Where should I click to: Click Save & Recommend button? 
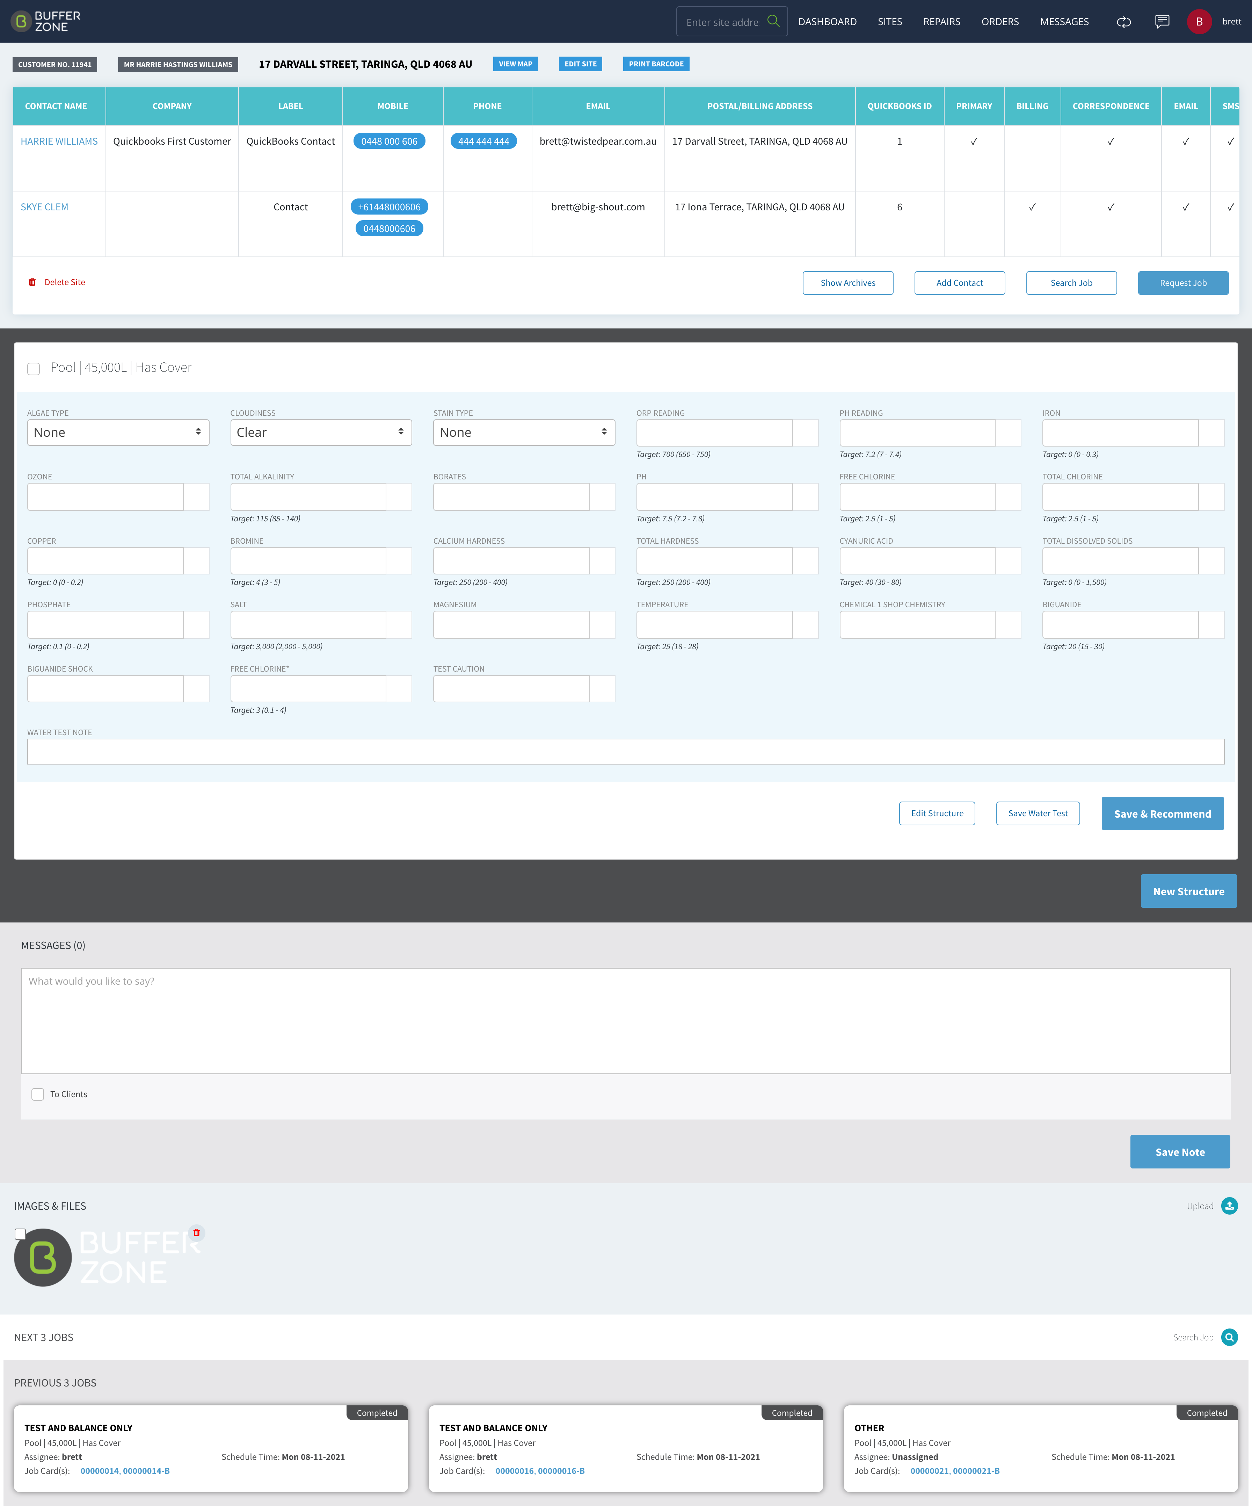pyautogui.click(x=1162, y=813)
